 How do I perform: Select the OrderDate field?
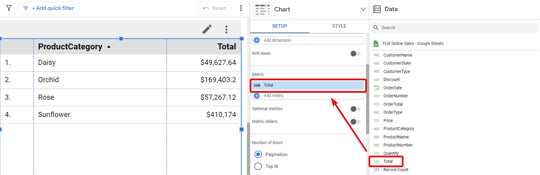tap(393, 88)
